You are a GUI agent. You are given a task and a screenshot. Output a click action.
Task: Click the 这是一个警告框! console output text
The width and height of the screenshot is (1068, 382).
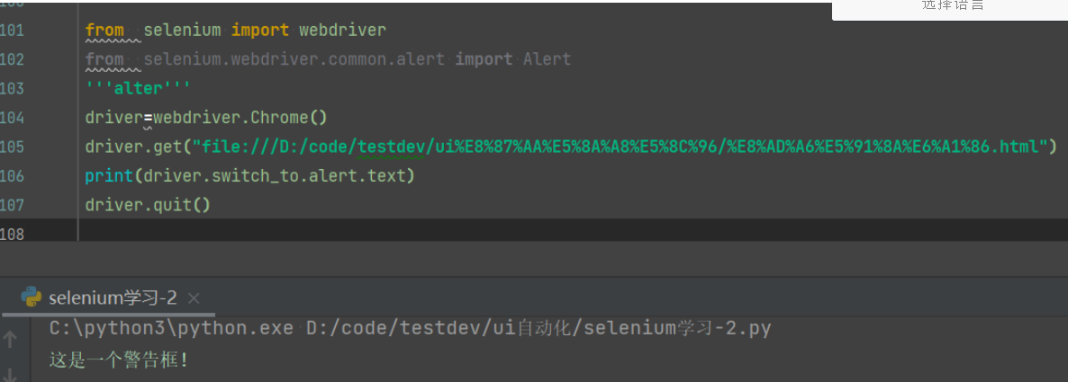coord(120,360)
